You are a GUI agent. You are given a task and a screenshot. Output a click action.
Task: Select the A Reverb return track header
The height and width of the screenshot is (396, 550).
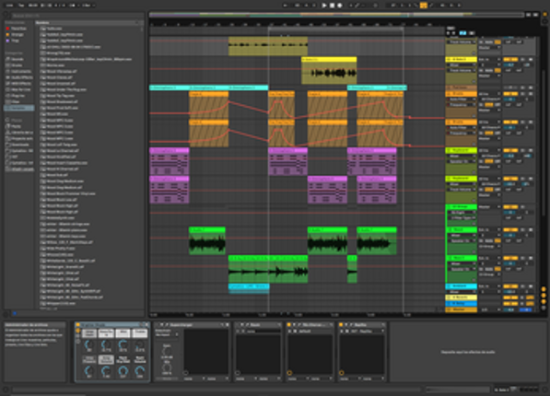coord(461,297)
